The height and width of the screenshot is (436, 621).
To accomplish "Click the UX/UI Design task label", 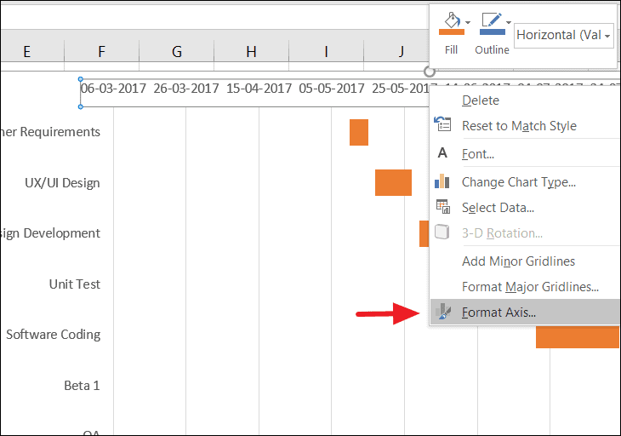I will pos(62,183).
